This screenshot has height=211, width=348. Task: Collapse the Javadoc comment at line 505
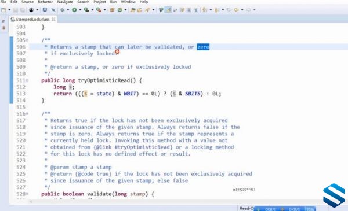tap(27, 40)
